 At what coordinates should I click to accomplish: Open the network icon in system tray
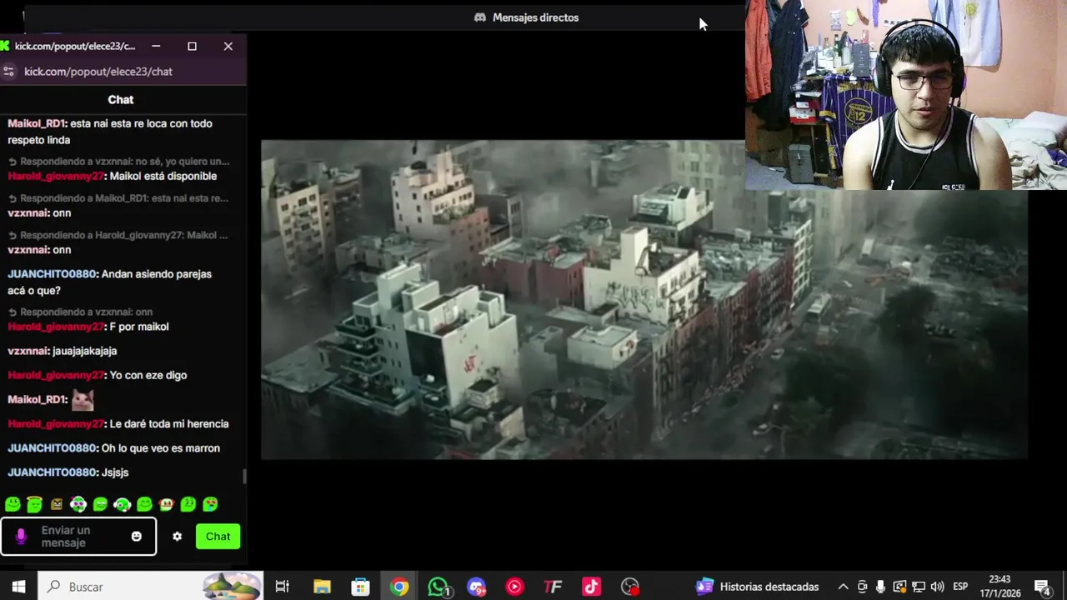[918, 587]
